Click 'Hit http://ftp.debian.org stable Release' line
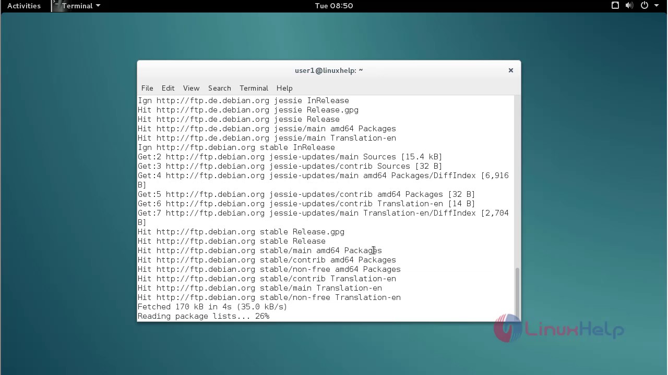Viewport: 668px width, 375px height. click(232, 241)
